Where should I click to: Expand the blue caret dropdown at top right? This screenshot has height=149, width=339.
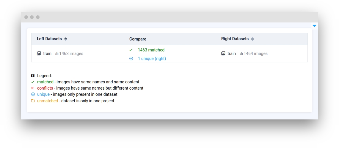coord(314,26)
